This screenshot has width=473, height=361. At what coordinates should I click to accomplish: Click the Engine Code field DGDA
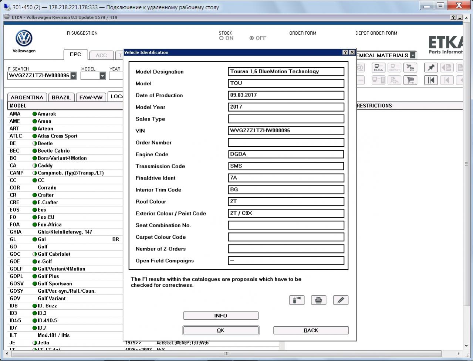pyautogui.click(x=286, y=154)
